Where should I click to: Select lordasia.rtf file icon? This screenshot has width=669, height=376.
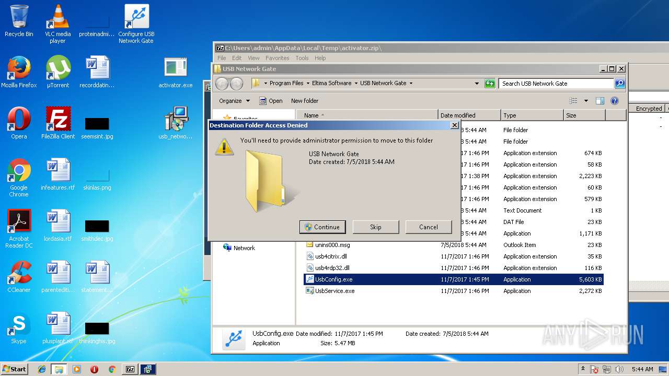[x=58, y=226]
